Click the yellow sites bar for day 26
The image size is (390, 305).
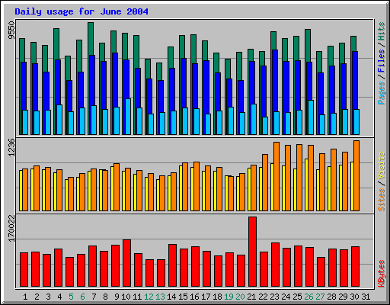click(x=306, y=185)
